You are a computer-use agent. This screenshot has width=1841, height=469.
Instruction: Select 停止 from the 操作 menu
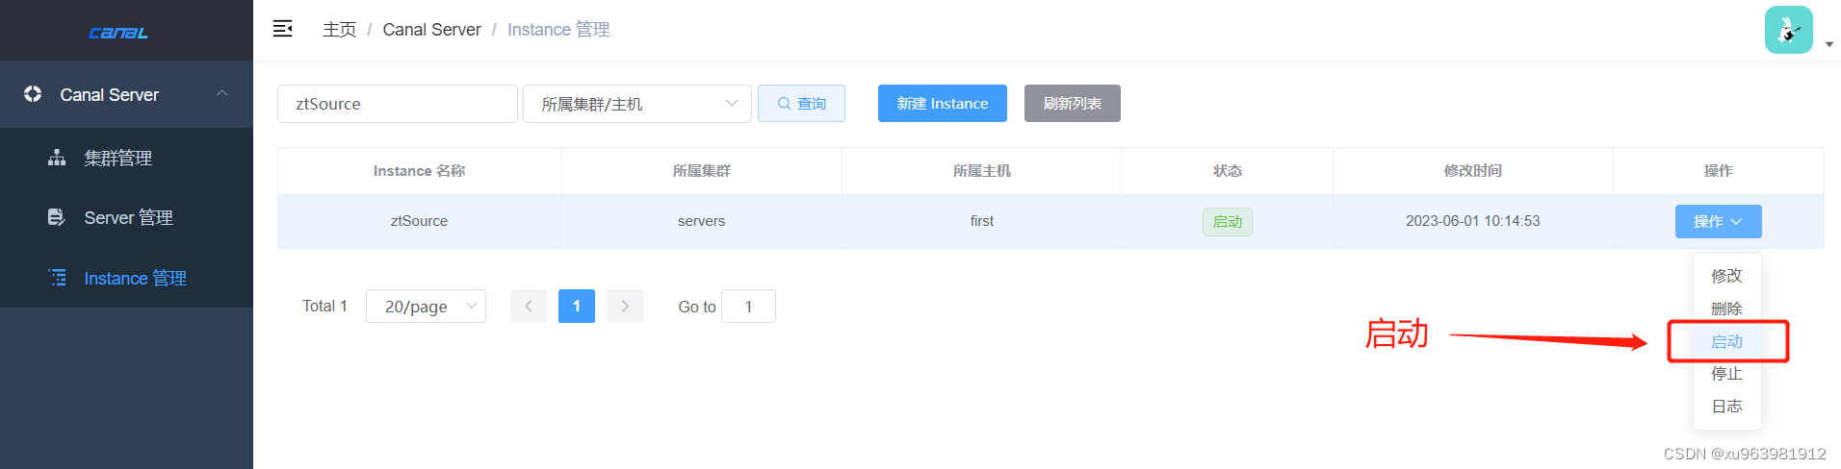pos(1726,374)
